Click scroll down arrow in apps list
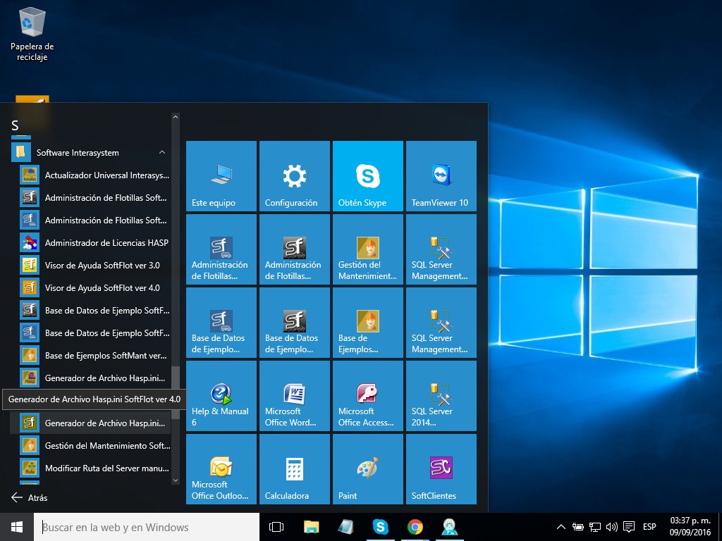The image size is (722, 541). click(x=176, y=480)
